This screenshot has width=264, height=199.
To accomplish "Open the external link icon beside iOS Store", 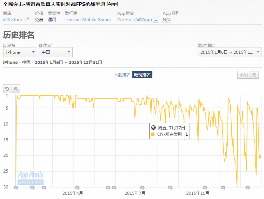I will coord(27,20).
